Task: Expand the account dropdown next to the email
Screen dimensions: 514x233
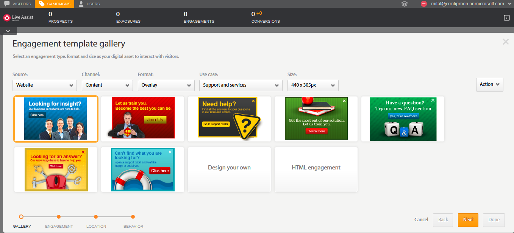Action: pos(509,4)
